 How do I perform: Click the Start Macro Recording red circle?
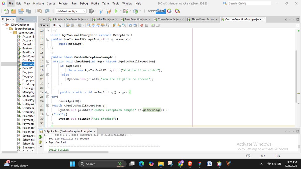click(x=142, y=25)
